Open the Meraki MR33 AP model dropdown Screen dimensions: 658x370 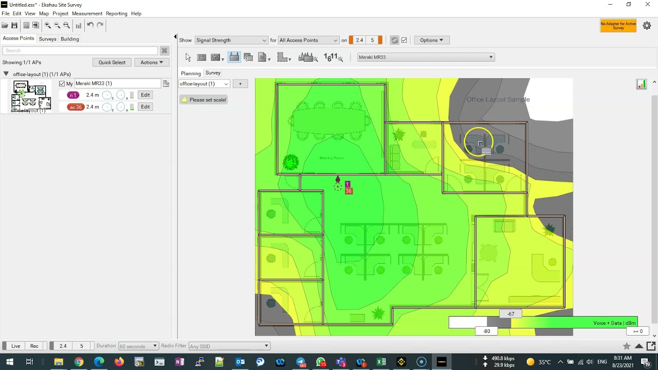pos(426,57)
